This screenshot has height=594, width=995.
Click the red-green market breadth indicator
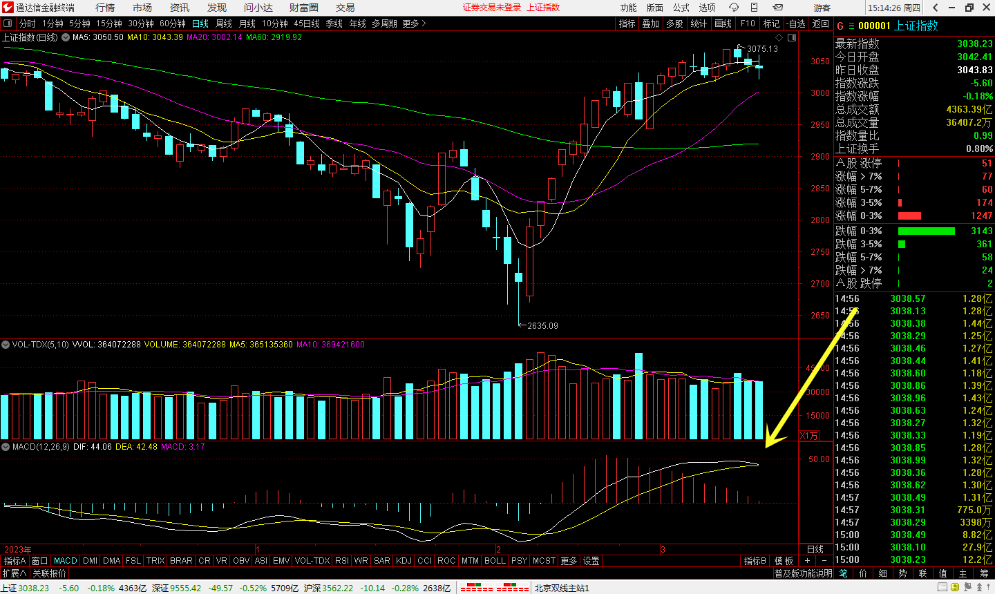pos(495,588)
